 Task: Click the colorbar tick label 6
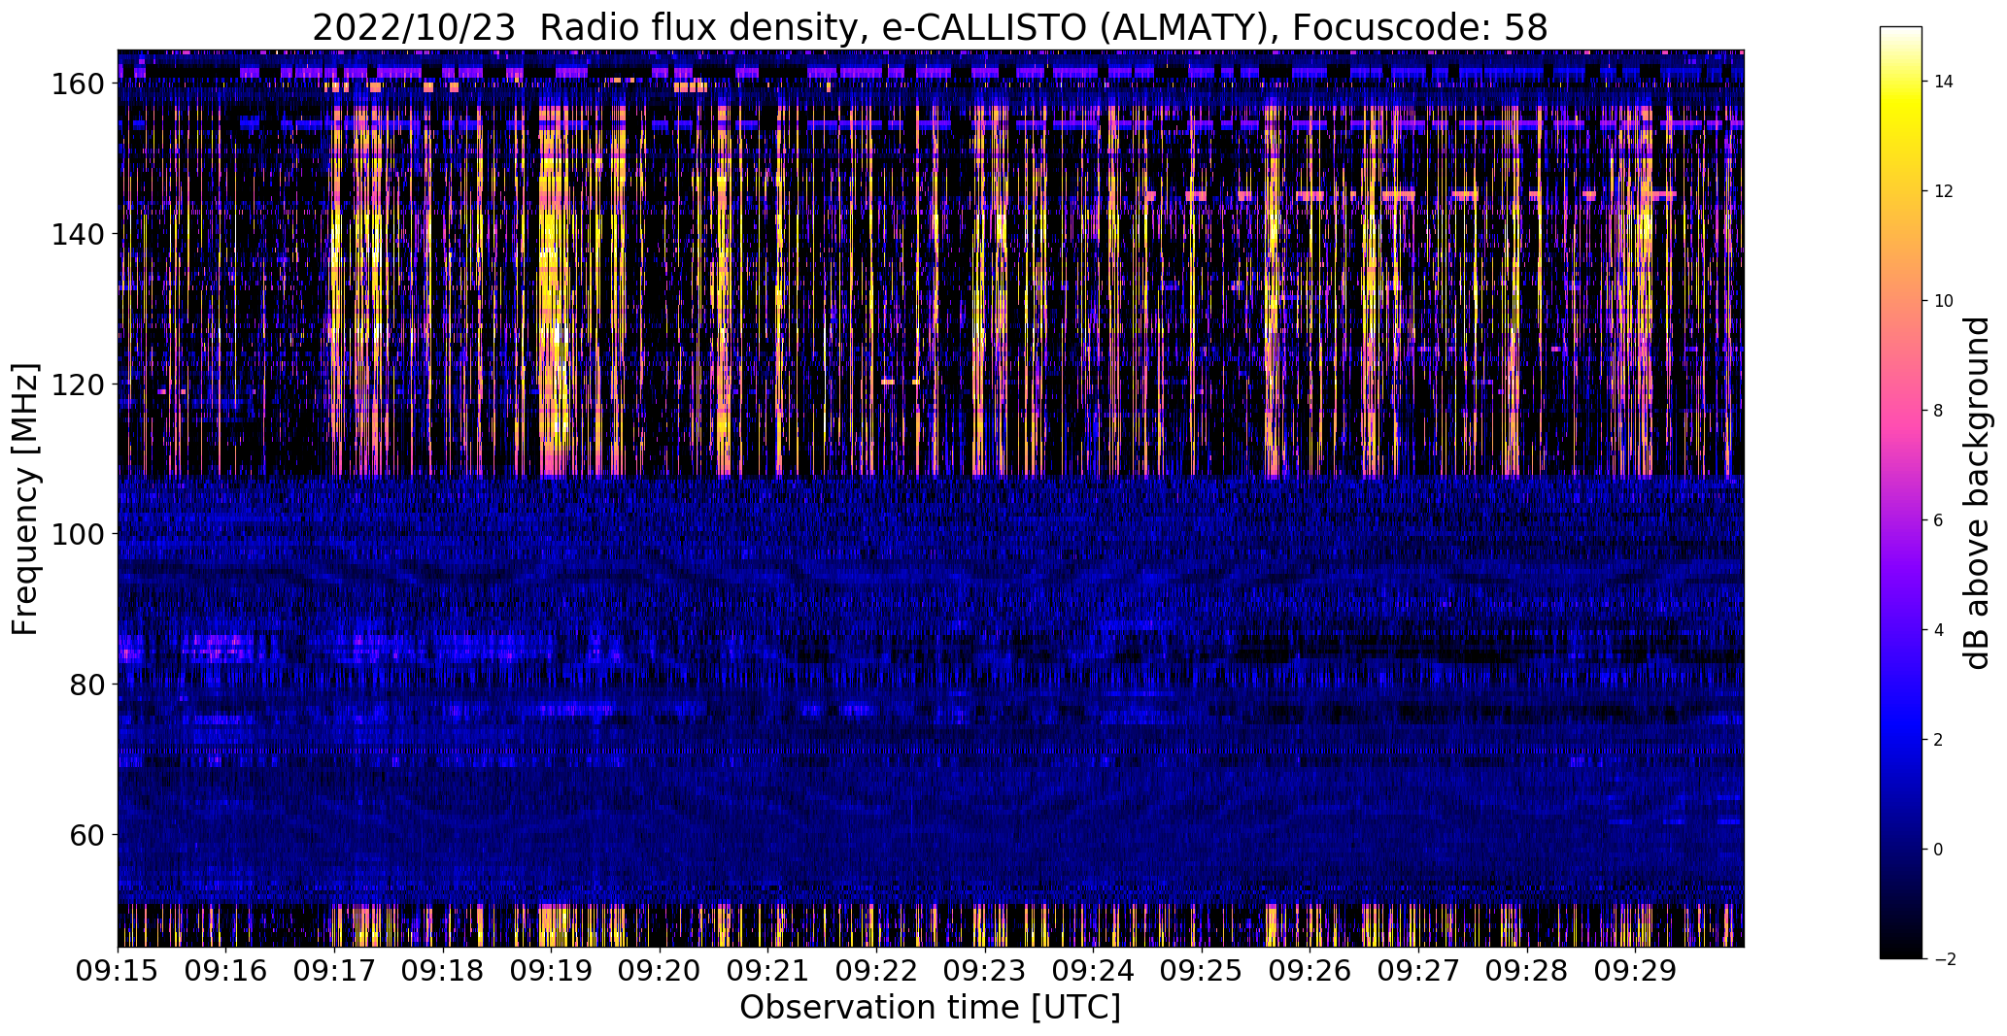point(1938,520)
